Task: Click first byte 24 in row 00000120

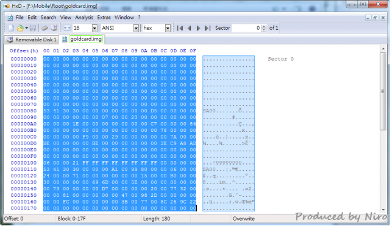Action: (x=46, y=176)
